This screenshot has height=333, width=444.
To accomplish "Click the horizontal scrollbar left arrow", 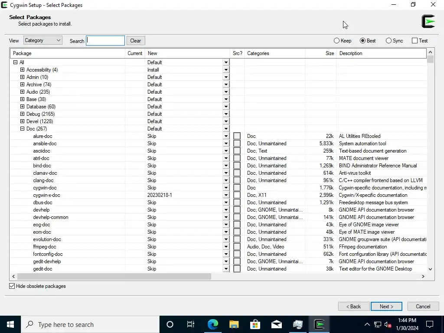I will (x=13, y=276).
